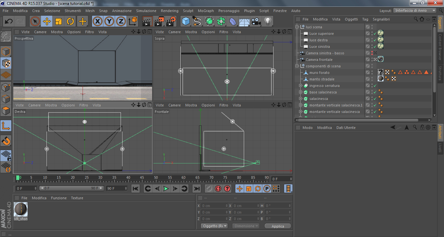
Task: Toggle enable checkmark for Luce superiore
Action: (375, 34)
